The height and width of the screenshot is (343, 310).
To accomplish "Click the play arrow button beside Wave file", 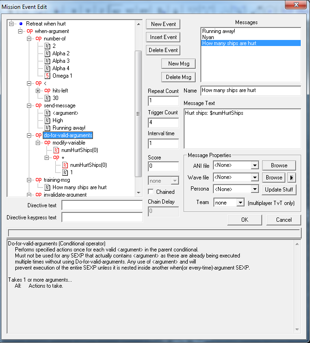I will click(292, 177).
